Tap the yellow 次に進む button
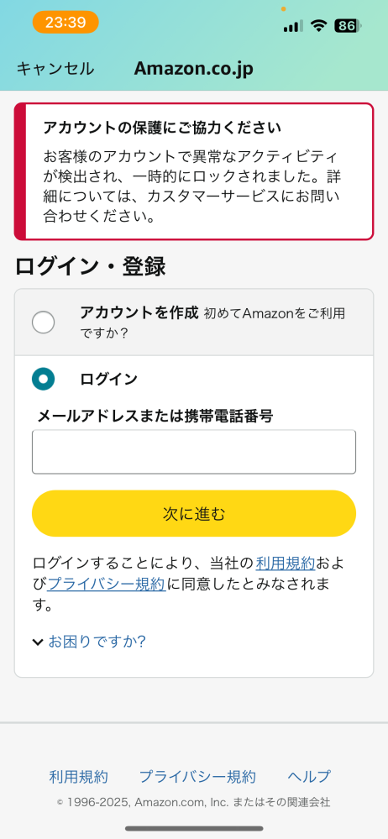This screenshot has height=839, width=388. tap(194, 514)
